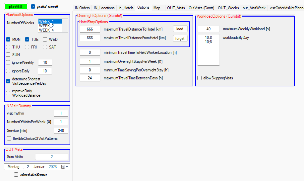Screen dimensions: 304x181
Task: Enable the SUN day checkbox
Action: [8, 55]
